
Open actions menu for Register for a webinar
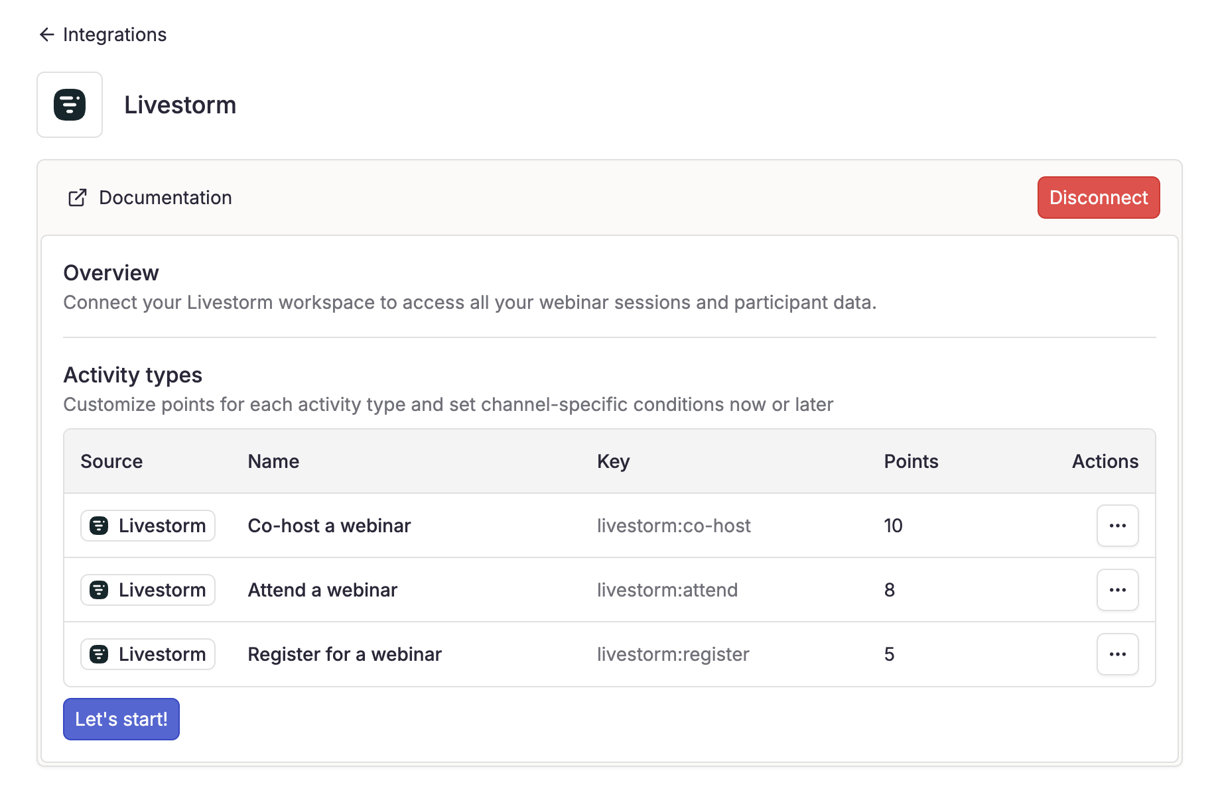point(1117,654)
